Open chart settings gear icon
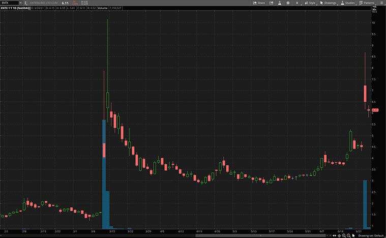The height and width of the screenshot is (238, 386). point(289,3)
